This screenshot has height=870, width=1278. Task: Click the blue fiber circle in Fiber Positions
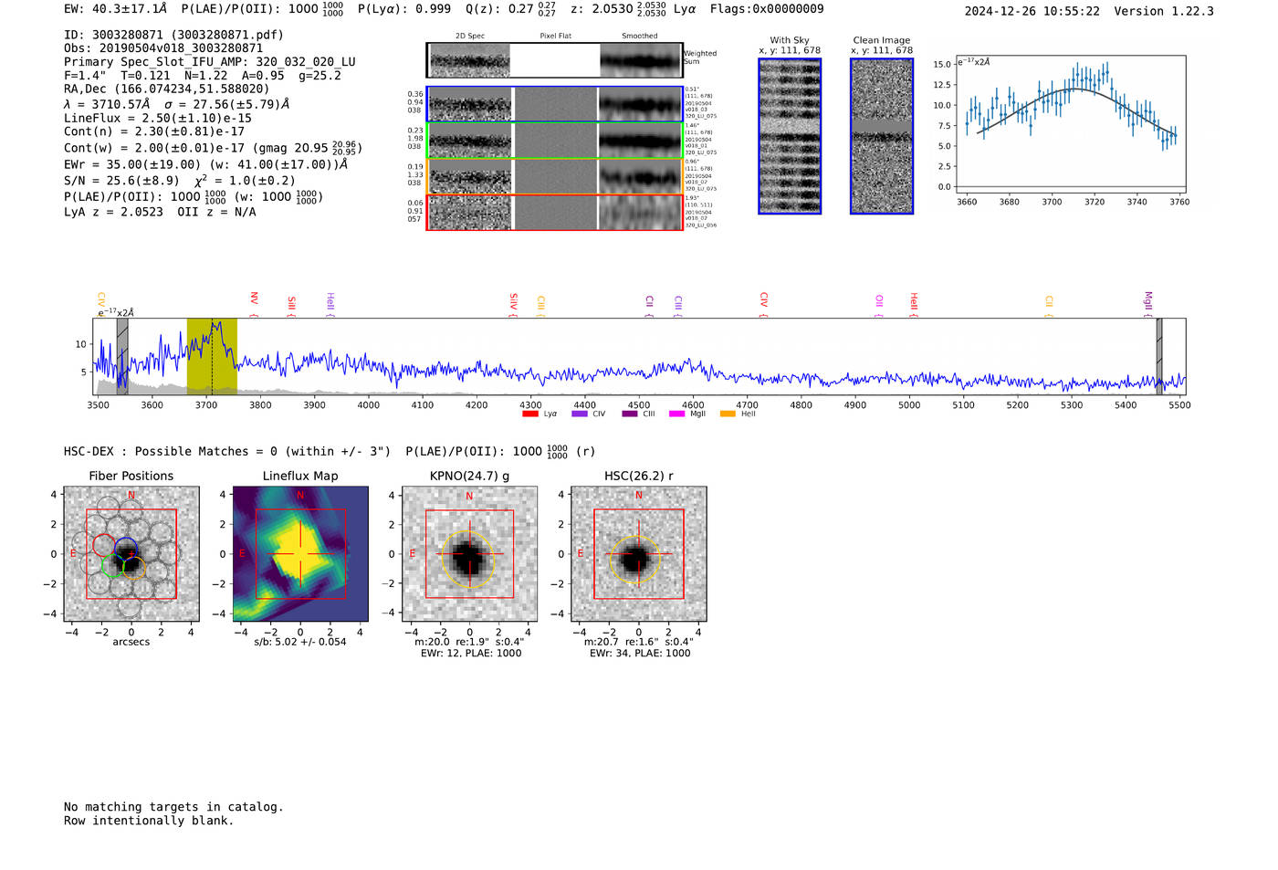(125, 550)
